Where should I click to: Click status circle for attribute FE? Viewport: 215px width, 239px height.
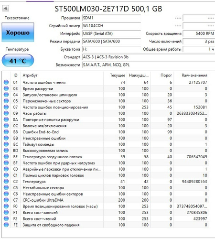tap(6, 225)
